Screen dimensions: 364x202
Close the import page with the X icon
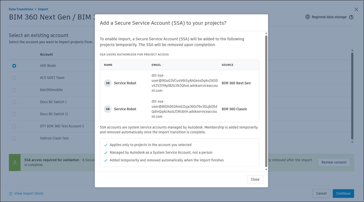(x=356, y=10)
